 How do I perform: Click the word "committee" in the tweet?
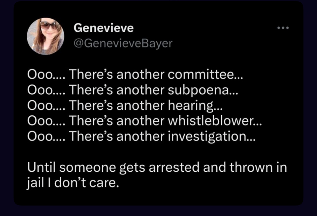point(202,75)
